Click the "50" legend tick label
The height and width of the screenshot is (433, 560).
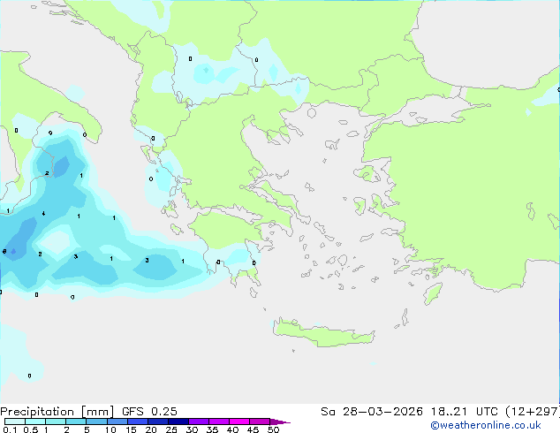pyautogui.click(x=273, y=429)
